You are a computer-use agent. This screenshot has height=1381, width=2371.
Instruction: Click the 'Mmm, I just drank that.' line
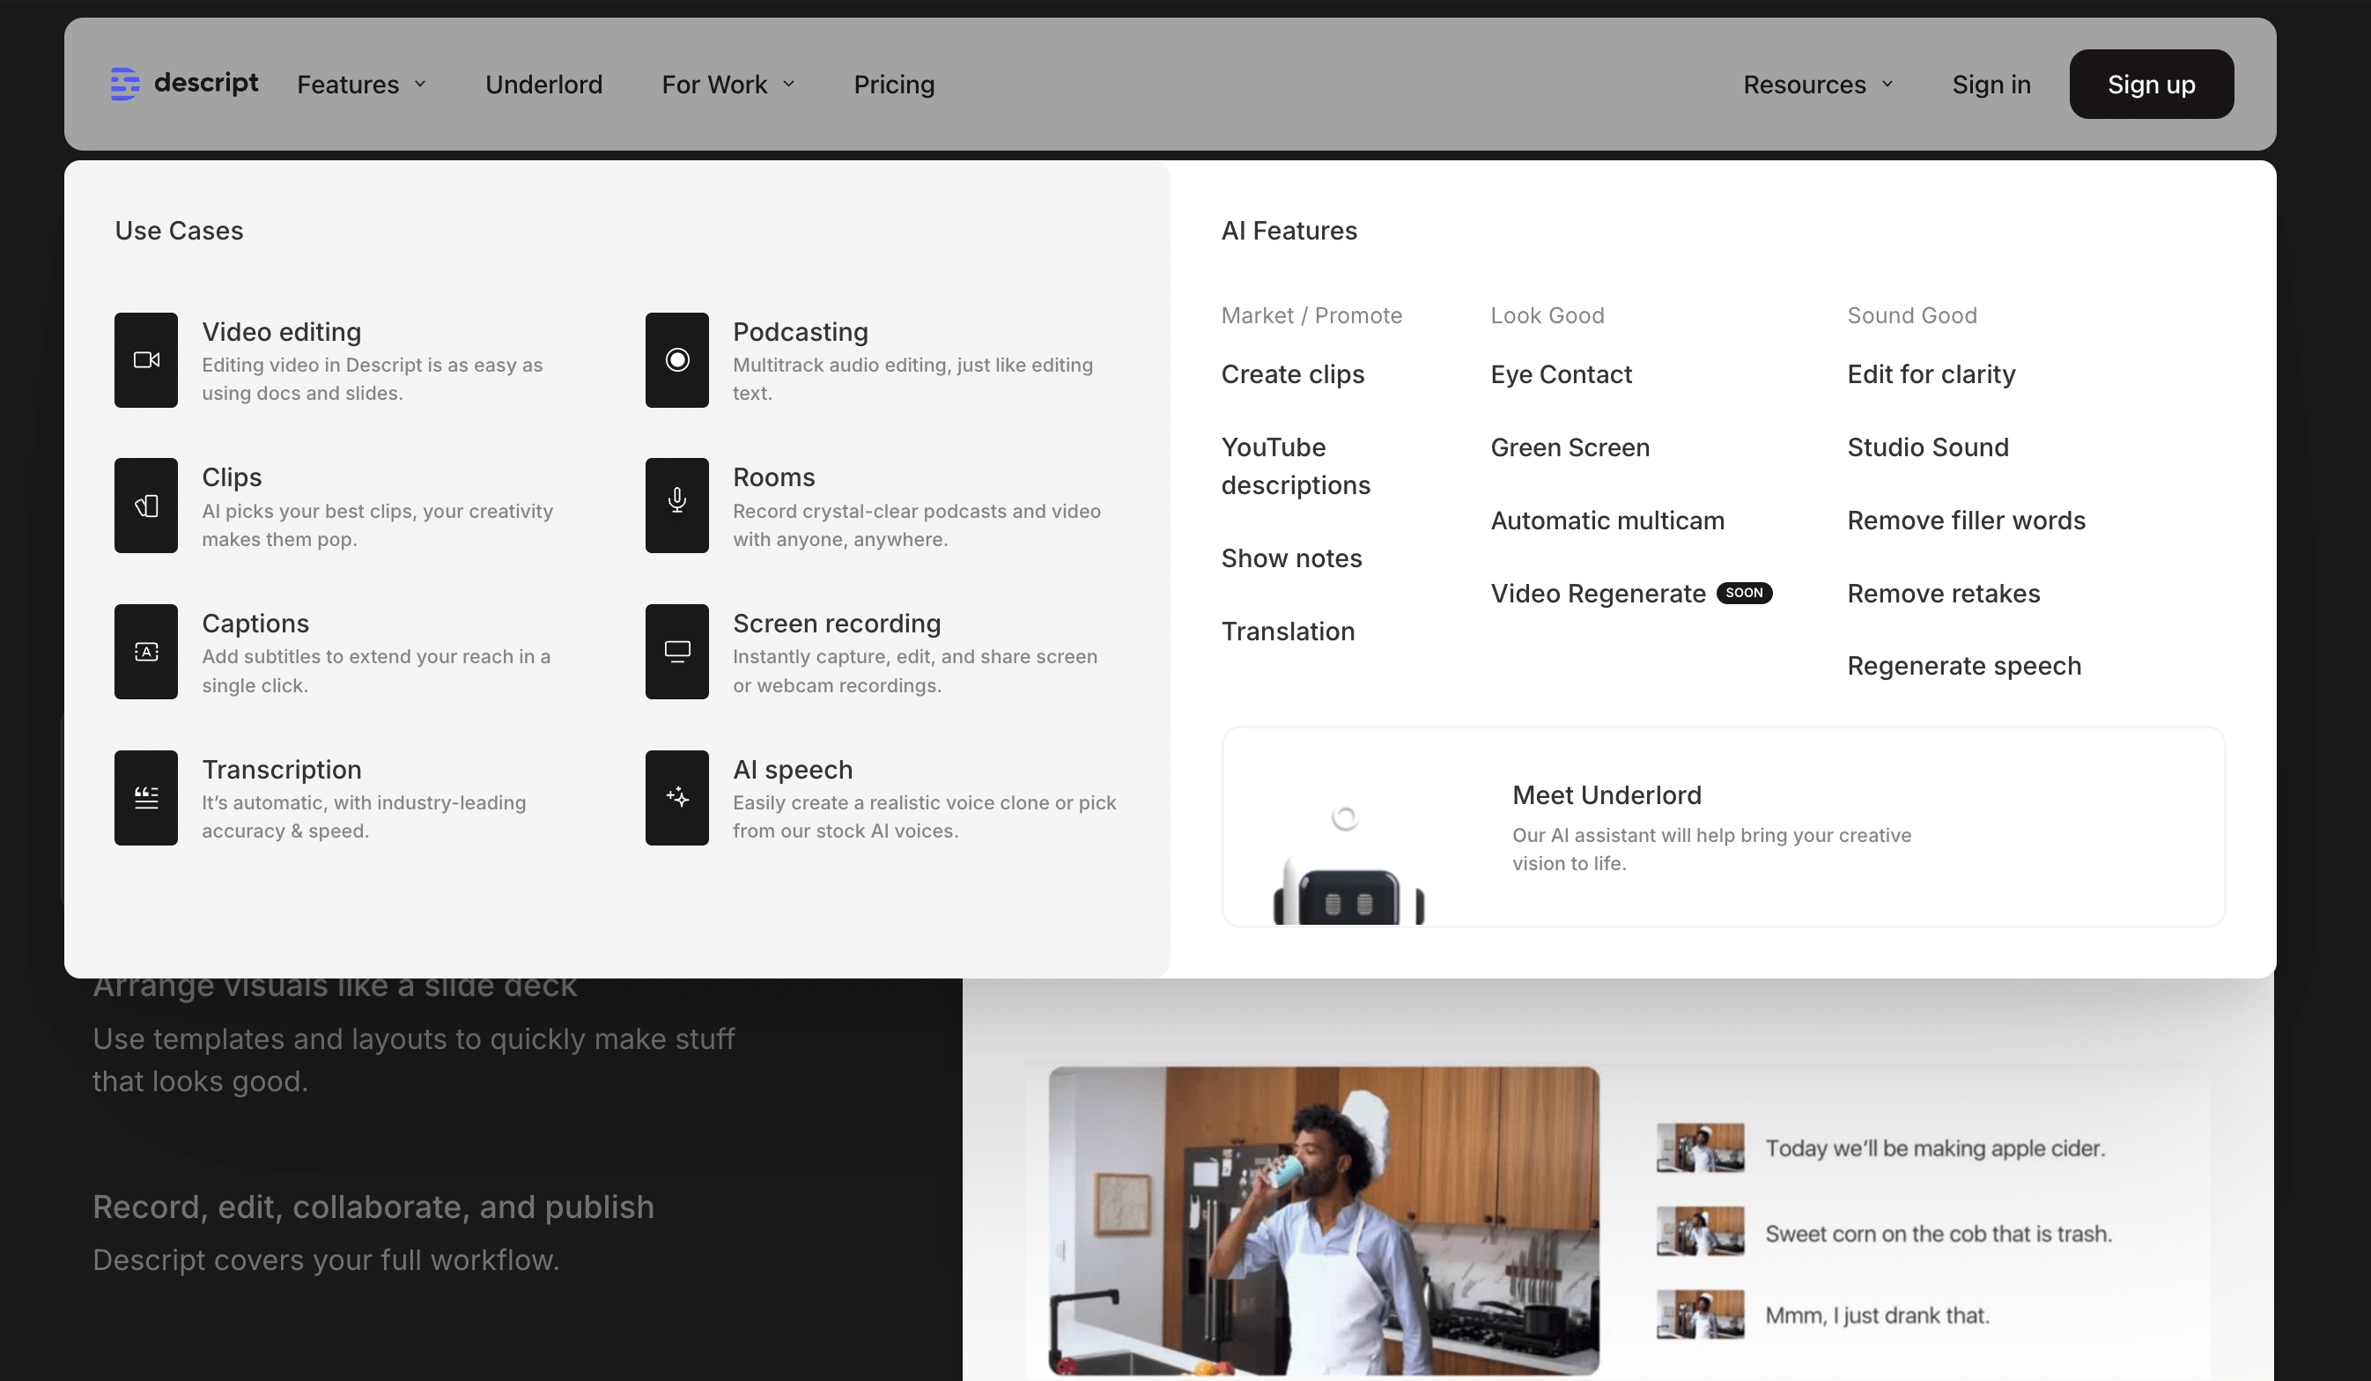[1877, 1315]
